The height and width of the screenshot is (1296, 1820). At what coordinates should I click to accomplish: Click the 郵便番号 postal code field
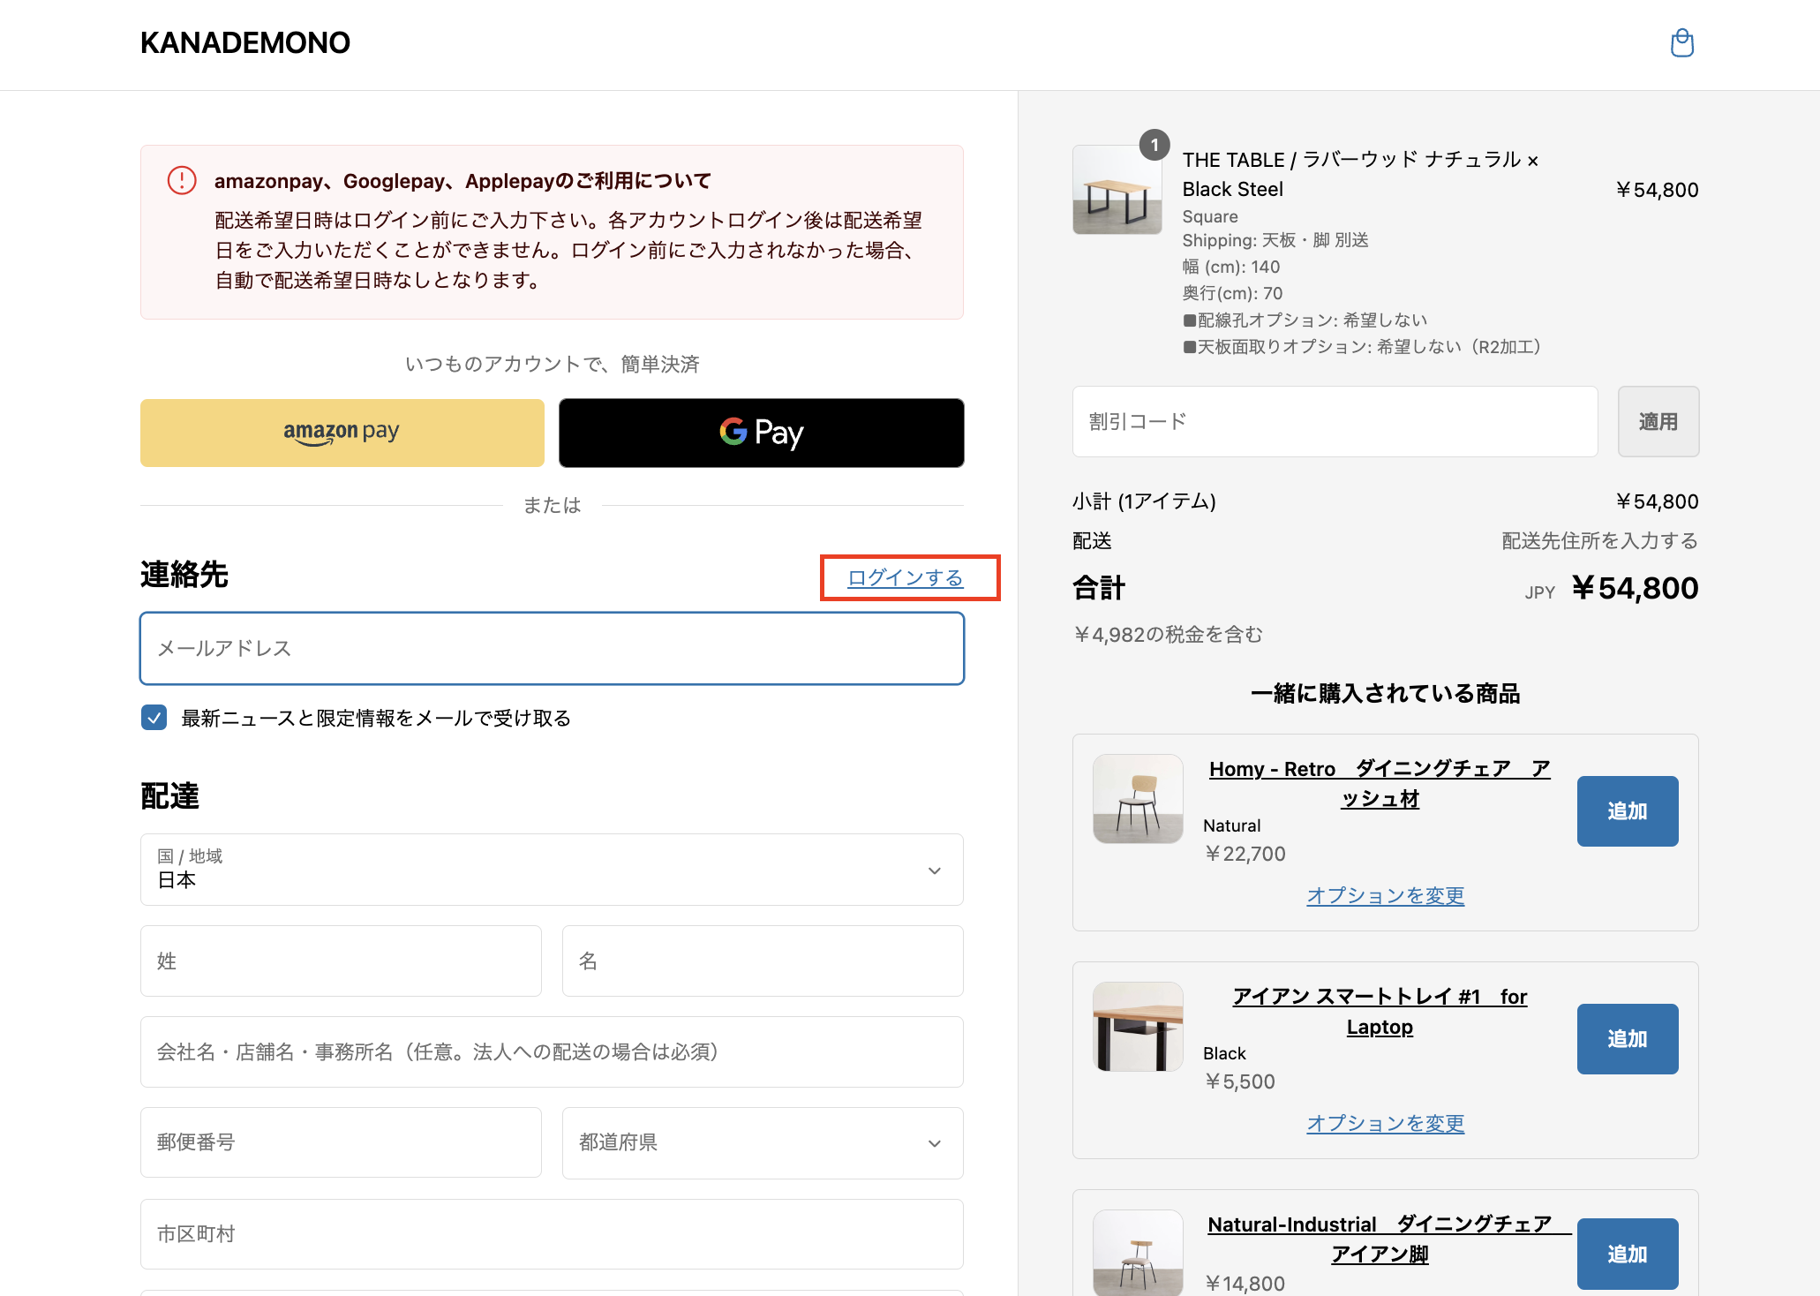pyautogui.click(x=341, y=1143)
